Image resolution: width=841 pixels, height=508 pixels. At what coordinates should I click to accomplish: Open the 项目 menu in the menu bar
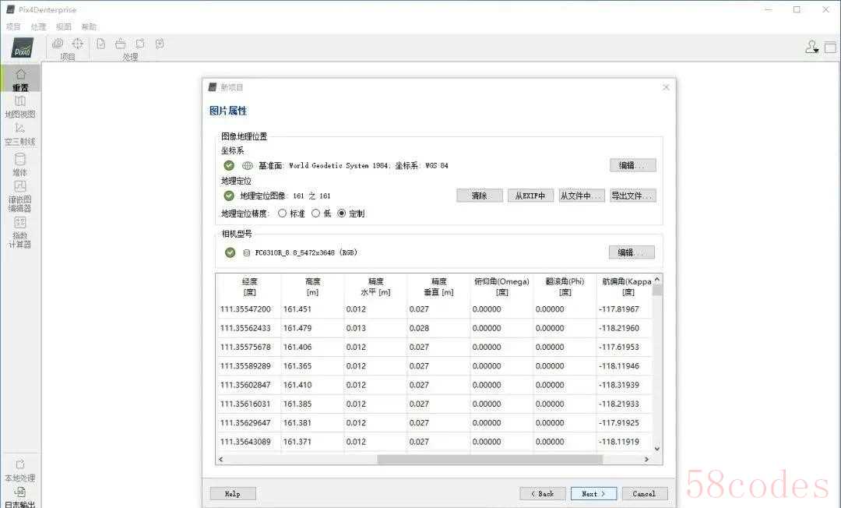tap(13, 26)
